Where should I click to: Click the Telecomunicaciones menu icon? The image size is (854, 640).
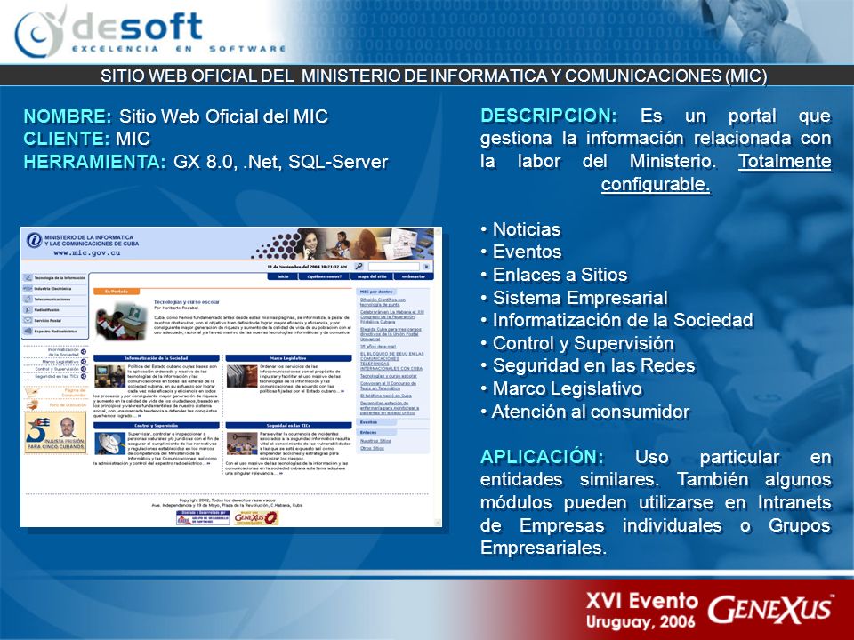(x=28, y=300)
